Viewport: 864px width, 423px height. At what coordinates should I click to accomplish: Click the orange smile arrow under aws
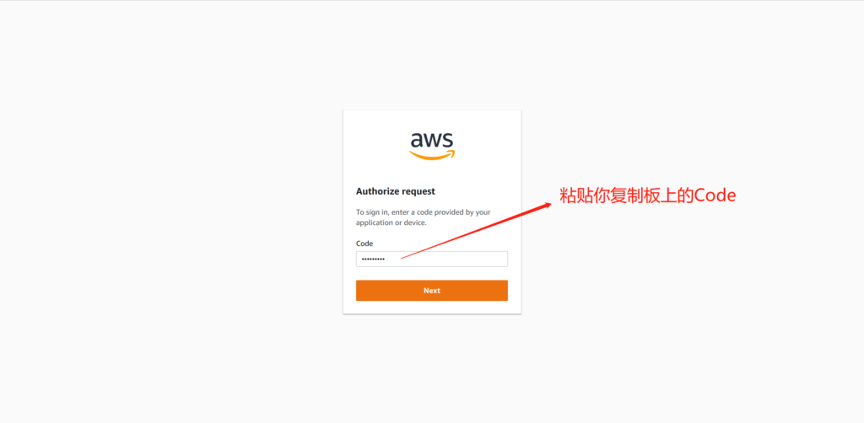point(432,155)
